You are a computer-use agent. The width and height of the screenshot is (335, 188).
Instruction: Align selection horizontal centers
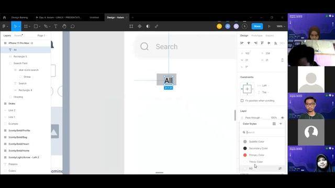tap(249, 43)
